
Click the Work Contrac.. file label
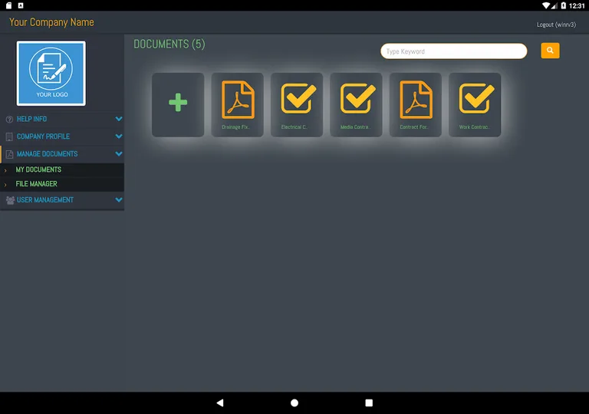(474, 127)
